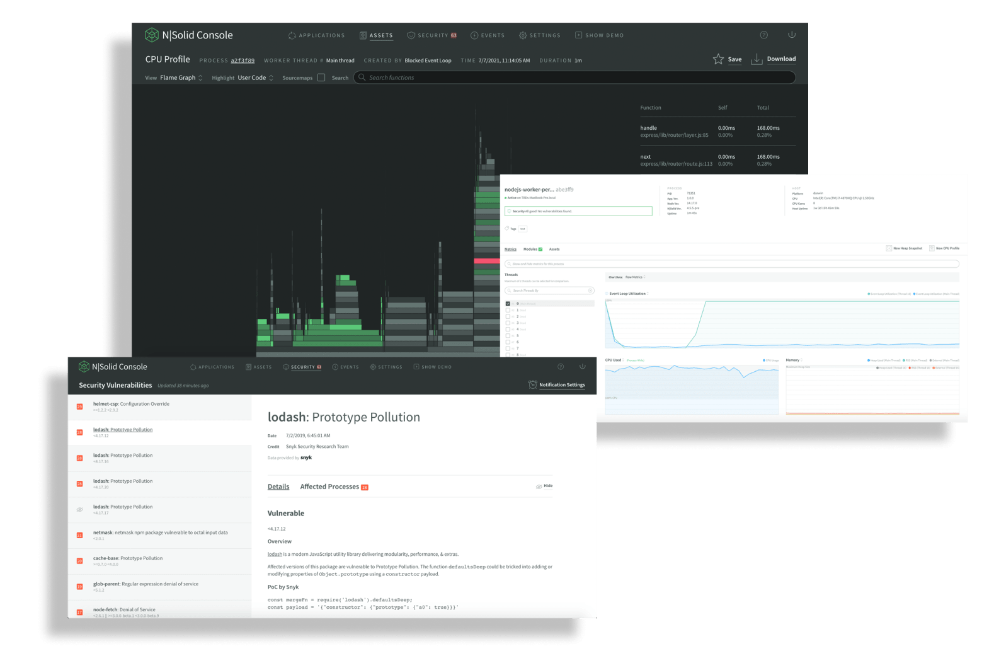
Task: Open the Highlight User Code dropdown
Action: tap(255, 78)
